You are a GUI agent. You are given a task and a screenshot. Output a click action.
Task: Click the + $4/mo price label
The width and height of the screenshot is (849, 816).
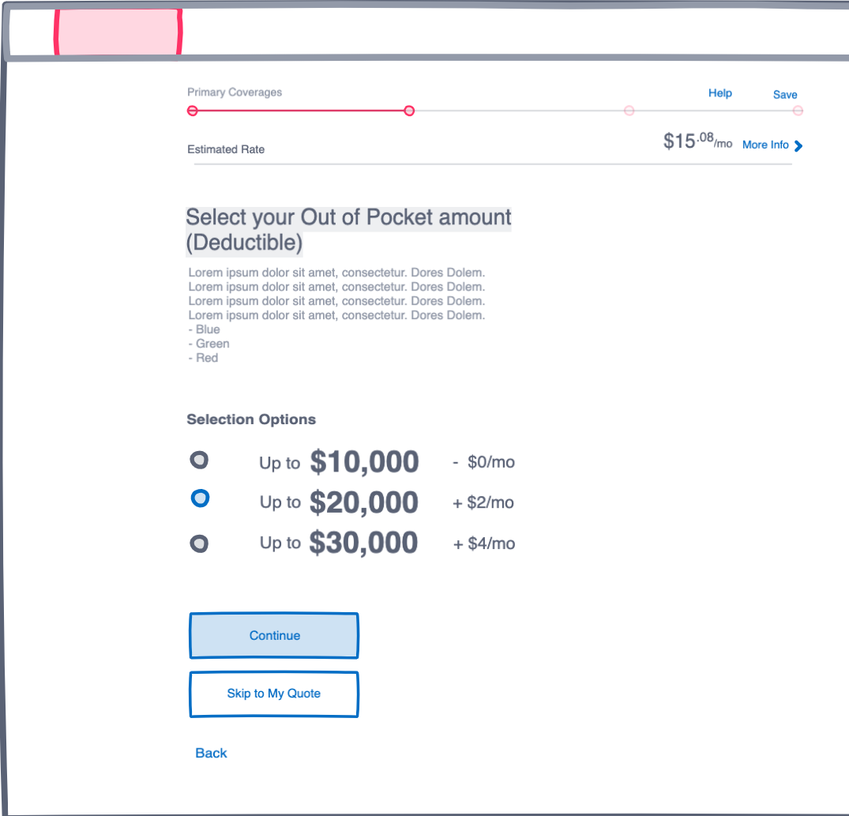(484, 543)
